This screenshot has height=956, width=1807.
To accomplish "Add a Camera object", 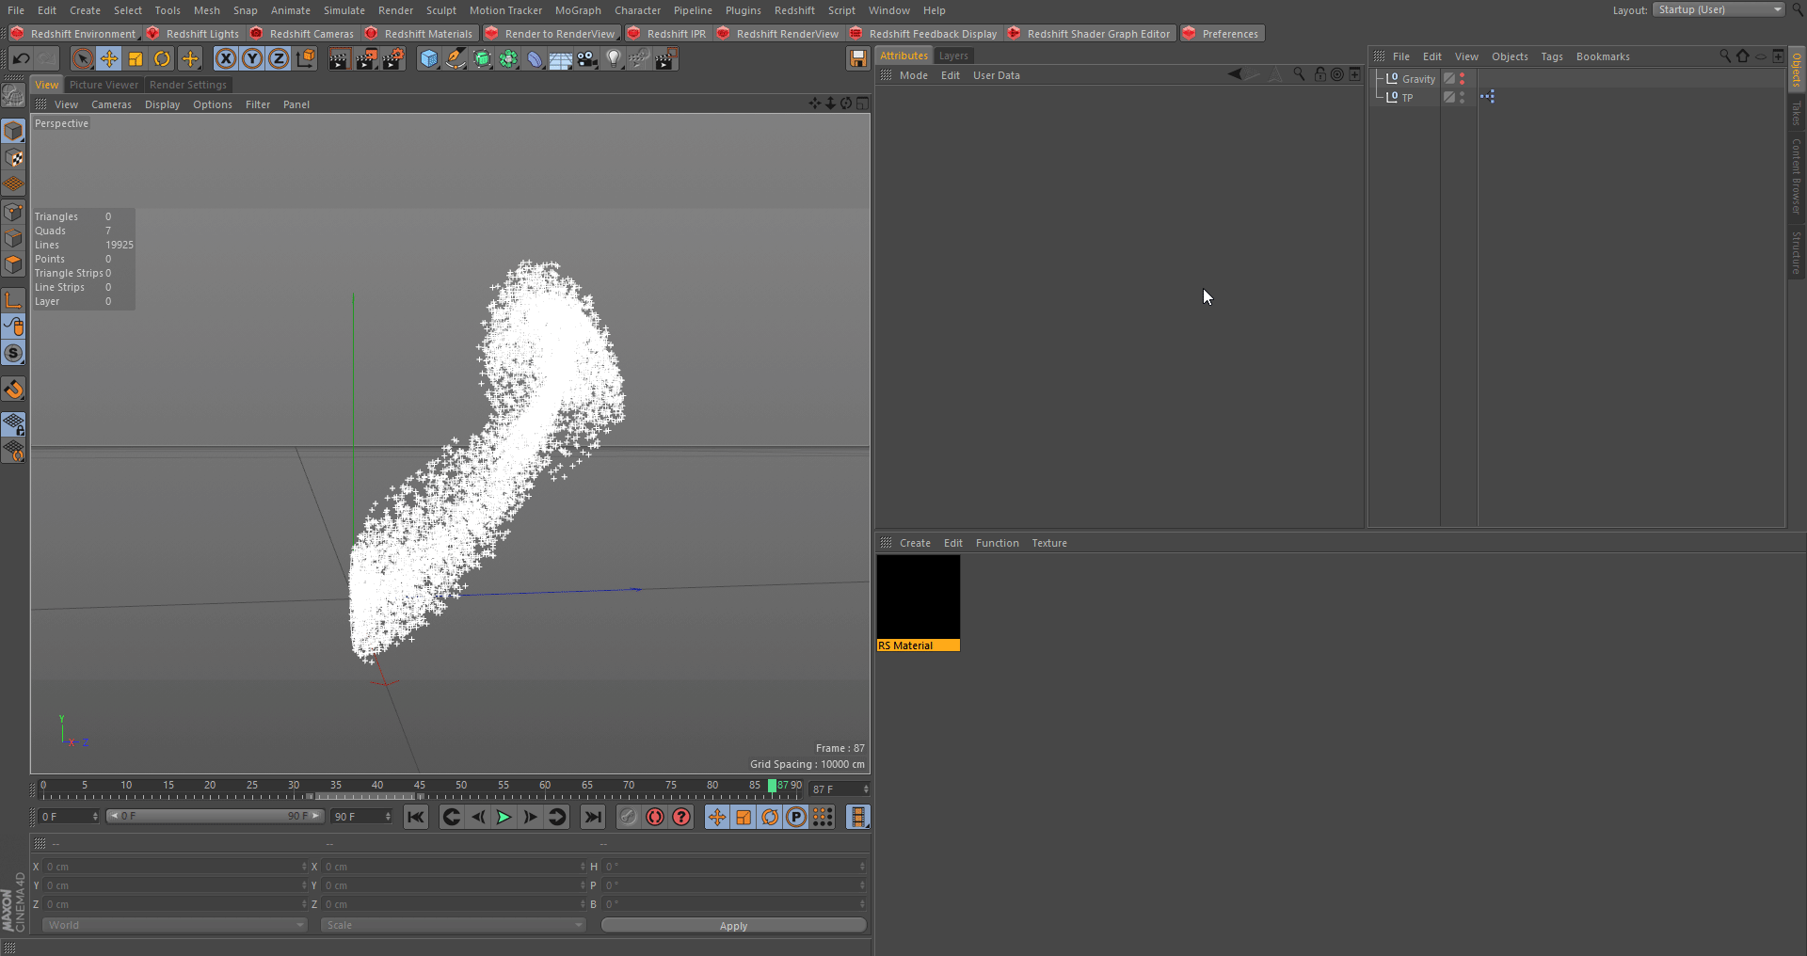I will (x=587, y=59).
